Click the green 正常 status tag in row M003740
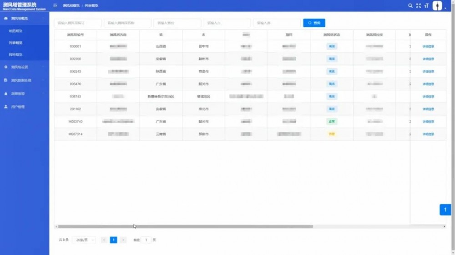This screenshot has height=255, width=455. (x=332, y=122)
